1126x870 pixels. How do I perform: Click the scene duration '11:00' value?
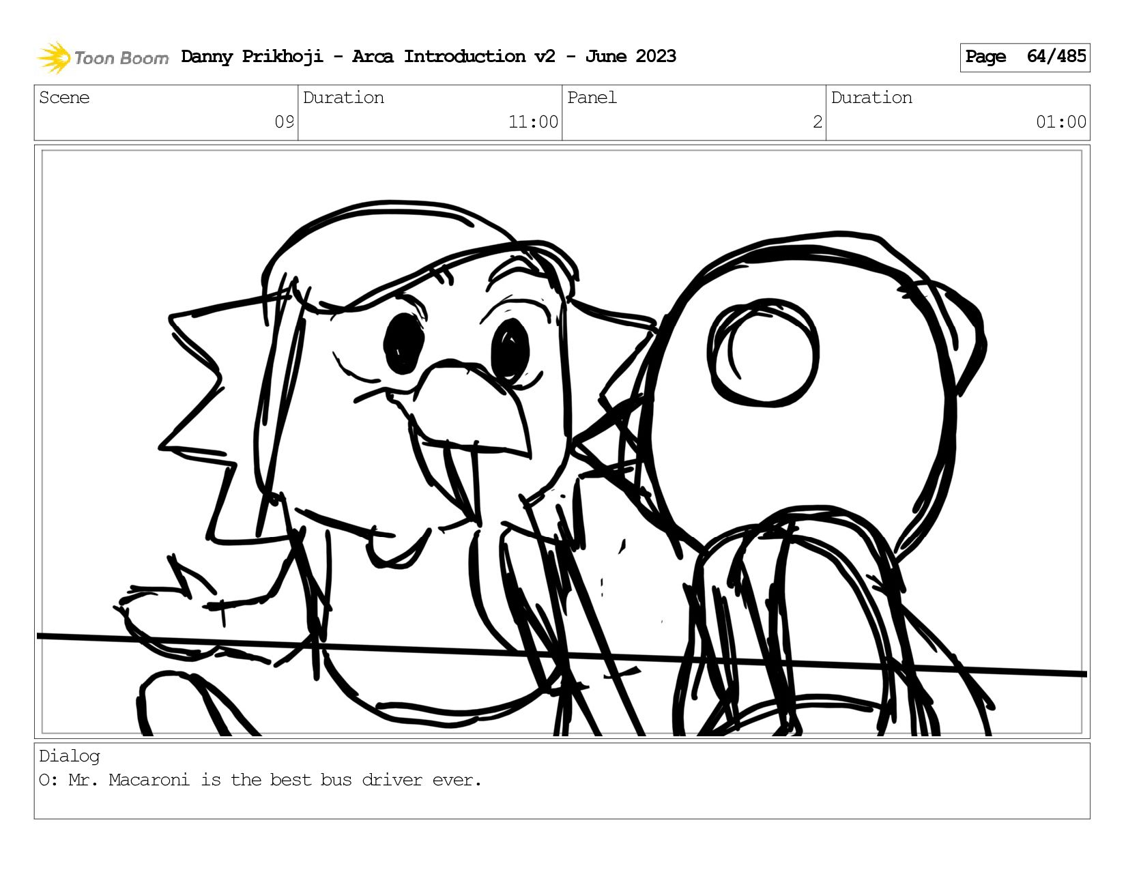coord(533,122)
